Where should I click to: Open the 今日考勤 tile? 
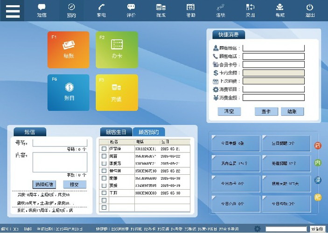tap(286, 204)
